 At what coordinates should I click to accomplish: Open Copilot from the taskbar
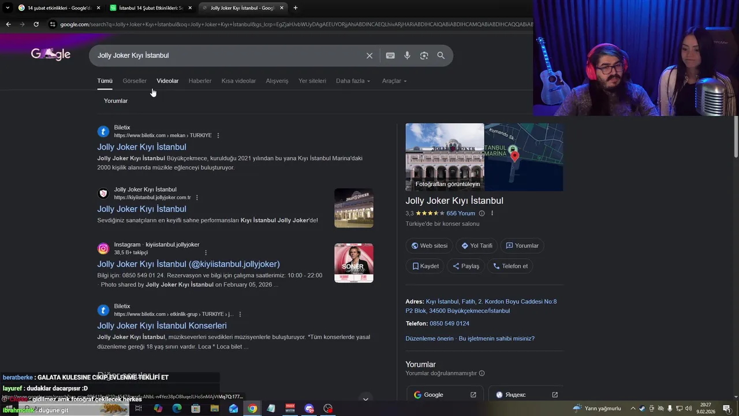point(158,408)
